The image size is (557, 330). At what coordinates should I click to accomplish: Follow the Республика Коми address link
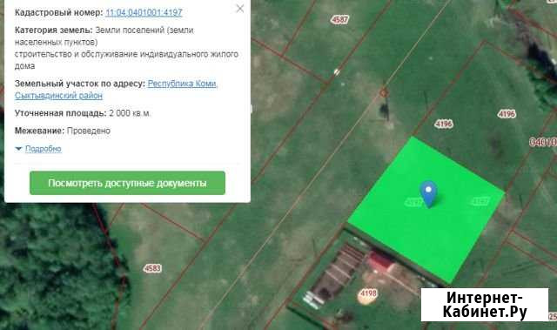click(x=183, y=84)
